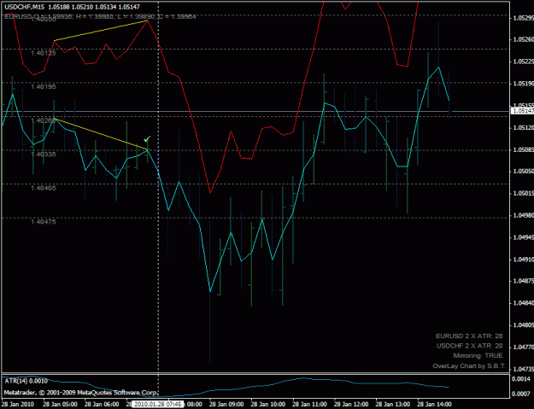Click the 1.04840 price scale value
534x409 pixels.
(x=523, y=303)
